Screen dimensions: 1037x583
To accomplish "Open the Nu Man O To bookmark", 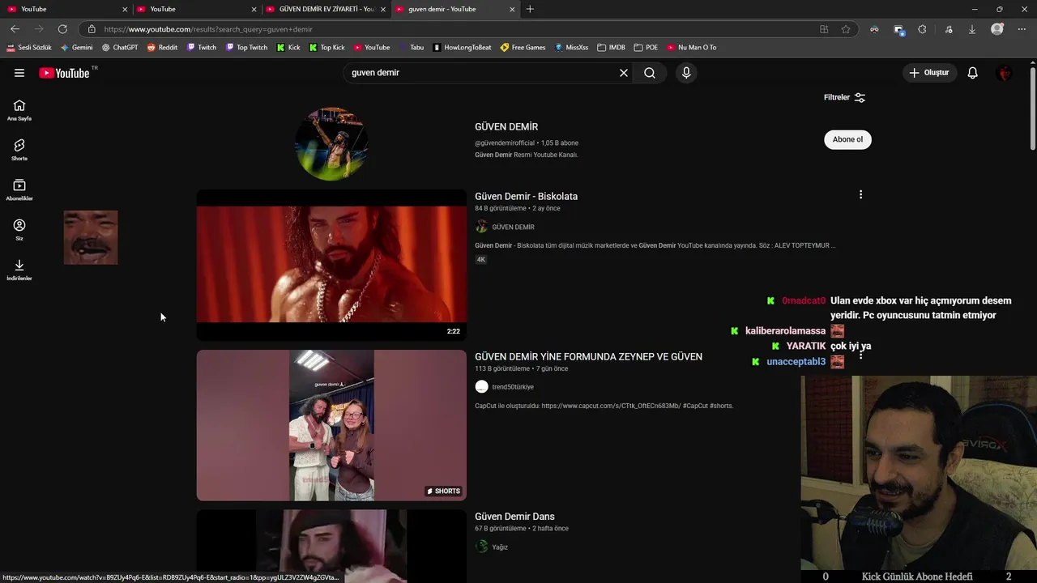I will click(x=691, y=48).
